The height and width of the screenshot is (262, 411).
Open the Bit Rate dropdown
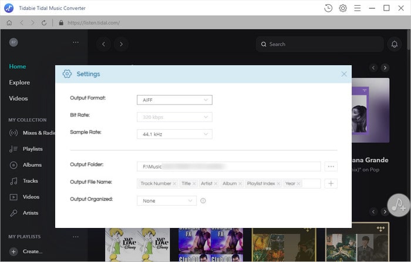click(174, 117)
